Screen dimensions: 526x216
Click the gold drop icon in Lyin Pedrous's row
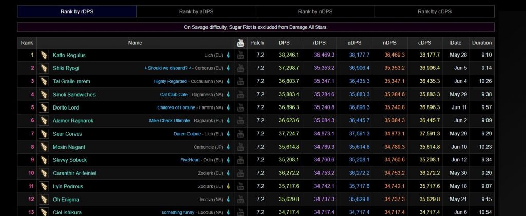pos(228,186)
